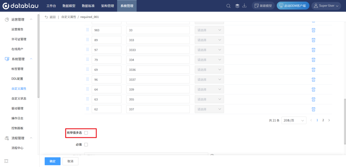Open the Super User account menu

pos(326,6)
